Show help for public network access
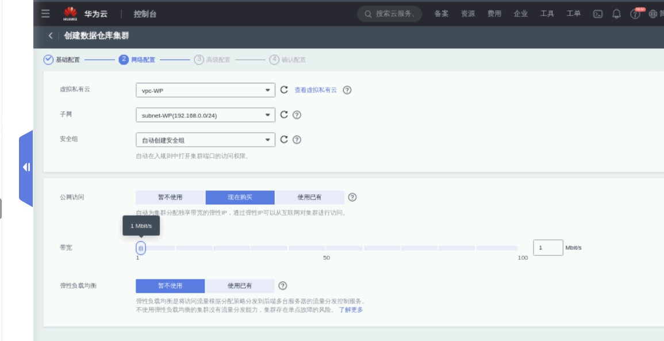664x341 pixels. 352,197
